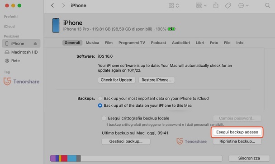Expand the group-by dropdown arrow
The width and height of the screenshot is (275, 164).
(205, 5)
